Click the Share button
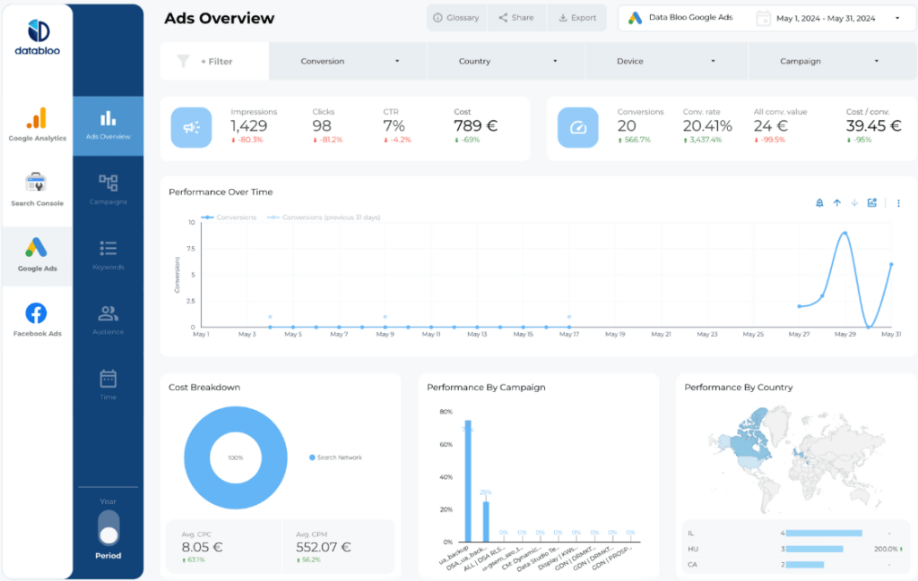This screenshot has height=581, width=918. pyautogui.click(x=516, y=17)
